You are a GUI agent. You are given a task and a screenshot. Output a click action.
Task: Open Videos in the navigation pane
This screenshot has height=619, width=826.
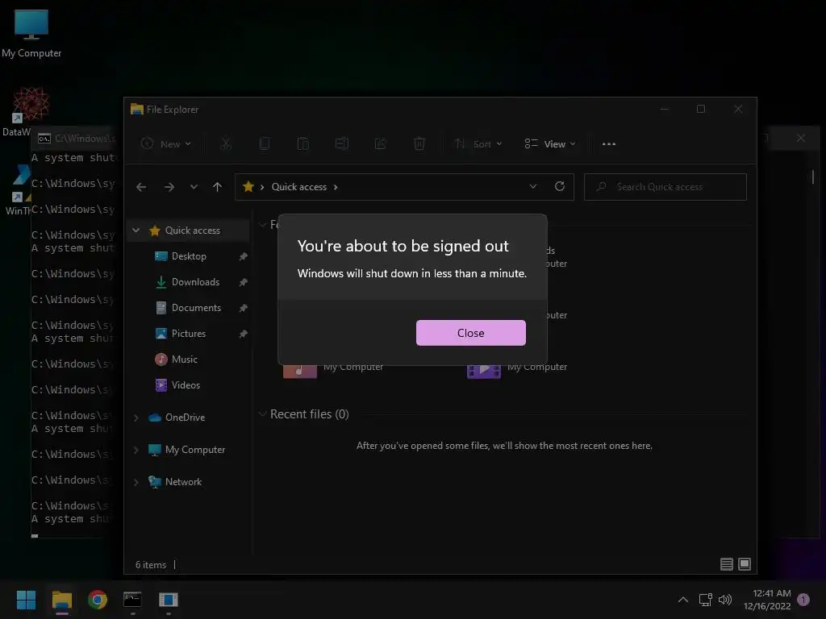pos(186,385)
